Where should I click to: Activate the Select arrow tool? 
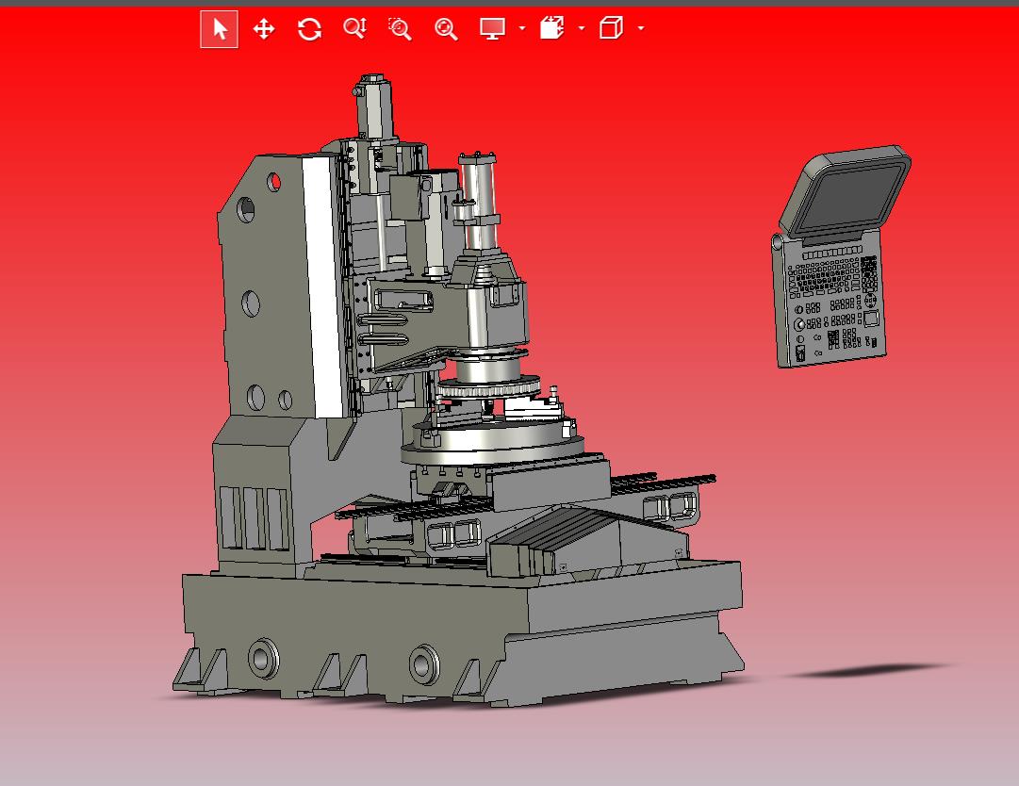[x=219, y=29]
